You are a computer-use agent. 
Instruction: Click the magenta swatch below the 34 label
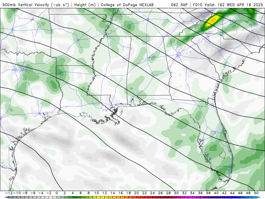point(194,197)
